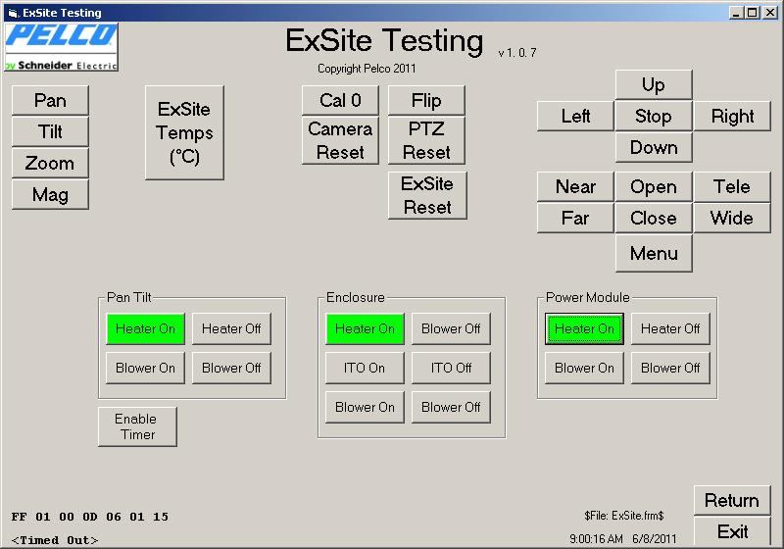784x549 pixels.
Task: Click Enclosure Blower Off beside Blower On
Action: pos(451,407)
